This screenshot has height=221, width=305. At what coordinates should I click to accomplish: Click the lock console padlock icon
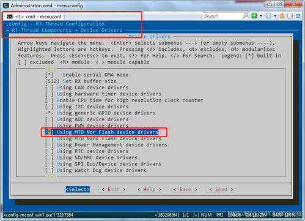pos(282,16)
